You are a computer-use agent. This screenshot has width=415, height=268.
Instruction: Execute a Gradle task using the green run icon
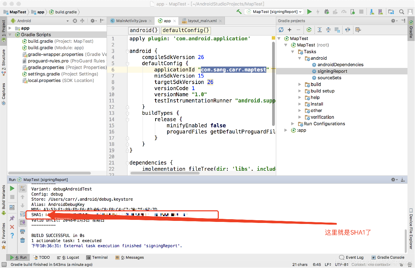click(309, 30)
